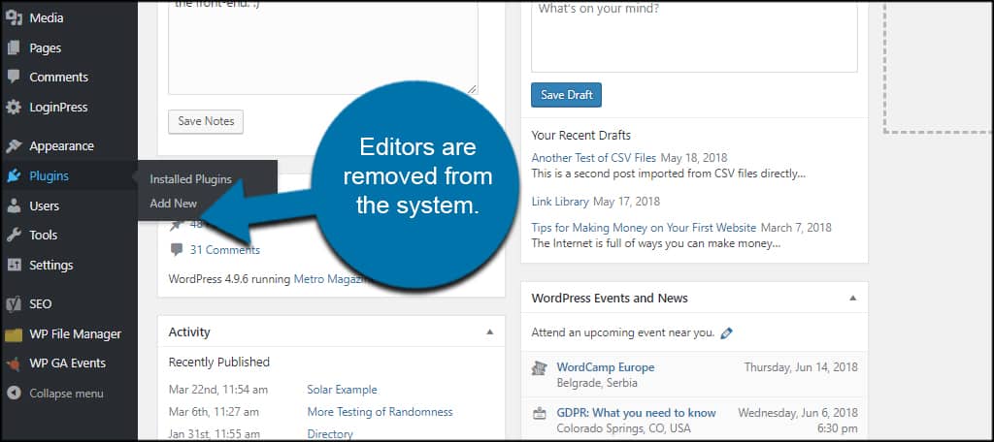Click the Belgrade, Serbia location text

coord(597,383)
